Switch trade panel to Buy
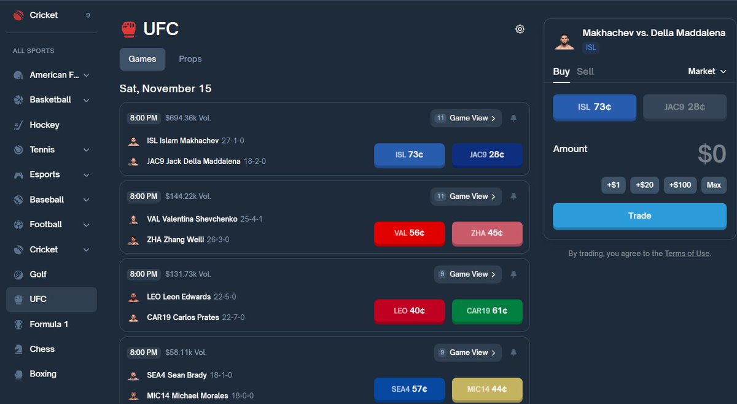 pyautogui.click(x=561, y=72)
